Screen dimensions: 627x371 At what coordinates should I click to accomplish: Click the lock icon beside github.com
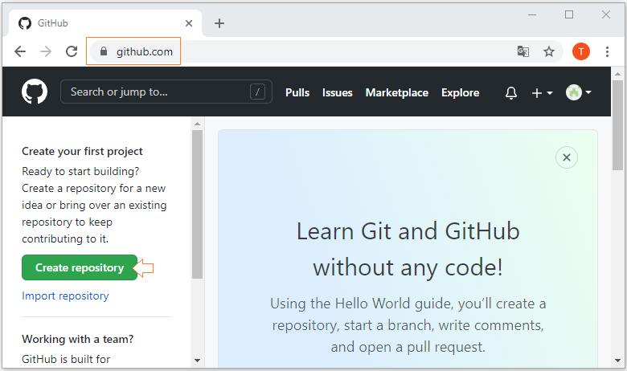pyautogui.click(x=104, y=51)
